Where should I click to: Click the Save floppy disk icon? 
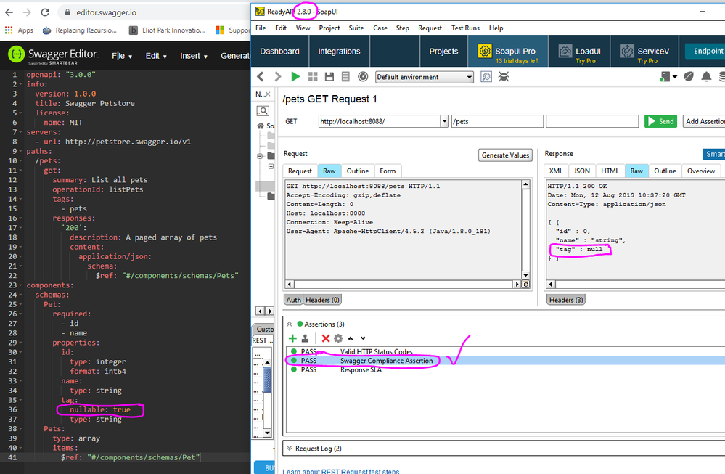pos(329,77)
